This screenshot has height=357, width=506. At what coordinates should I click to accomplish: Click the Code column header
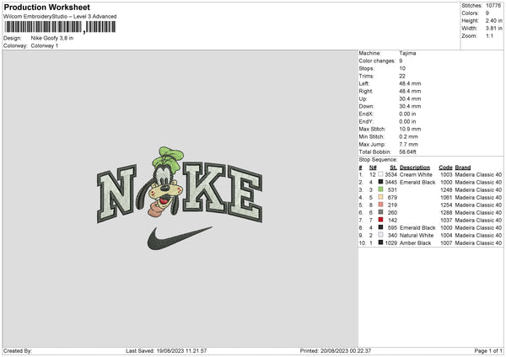coord(445,168)
